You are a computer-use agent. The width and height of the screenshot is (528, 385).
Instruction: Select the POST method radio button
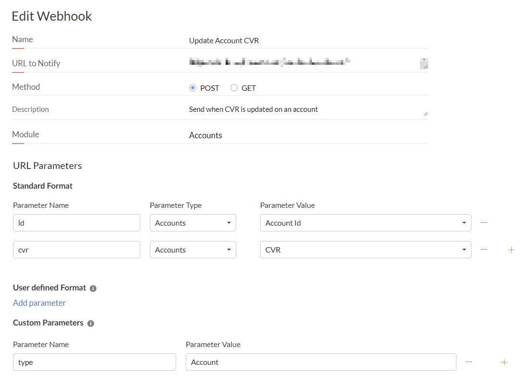coord(192,88)
